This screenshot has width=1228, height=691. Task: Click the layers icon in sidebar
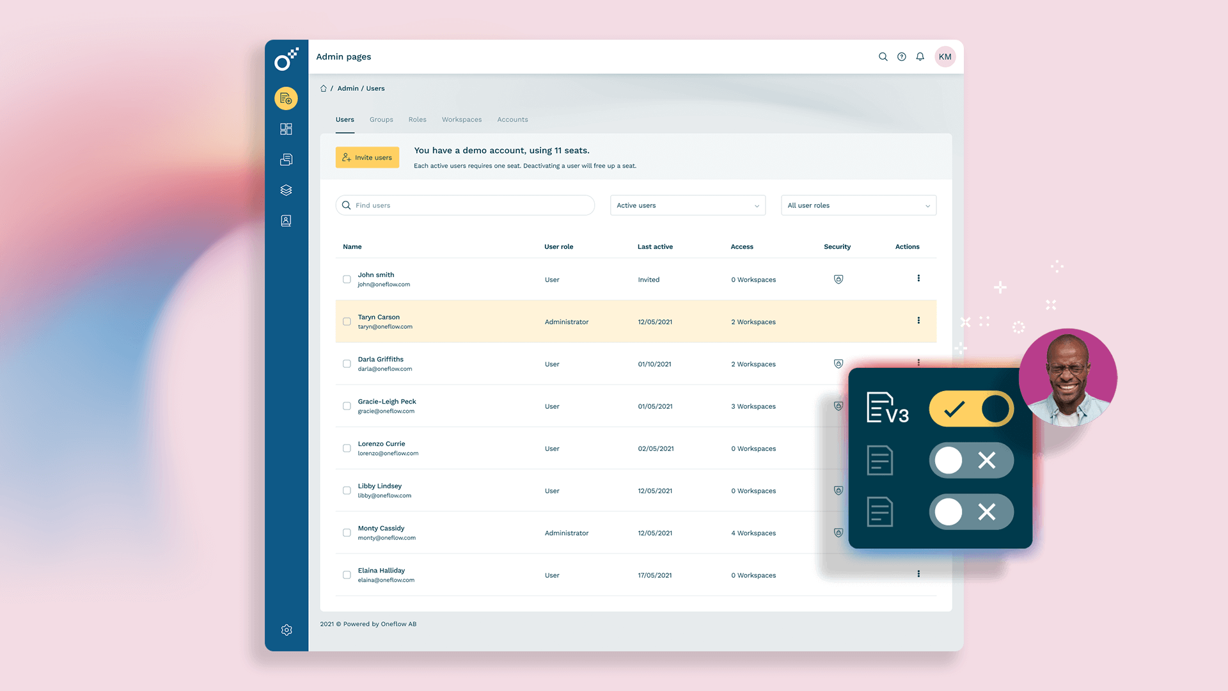pos(286,190)
